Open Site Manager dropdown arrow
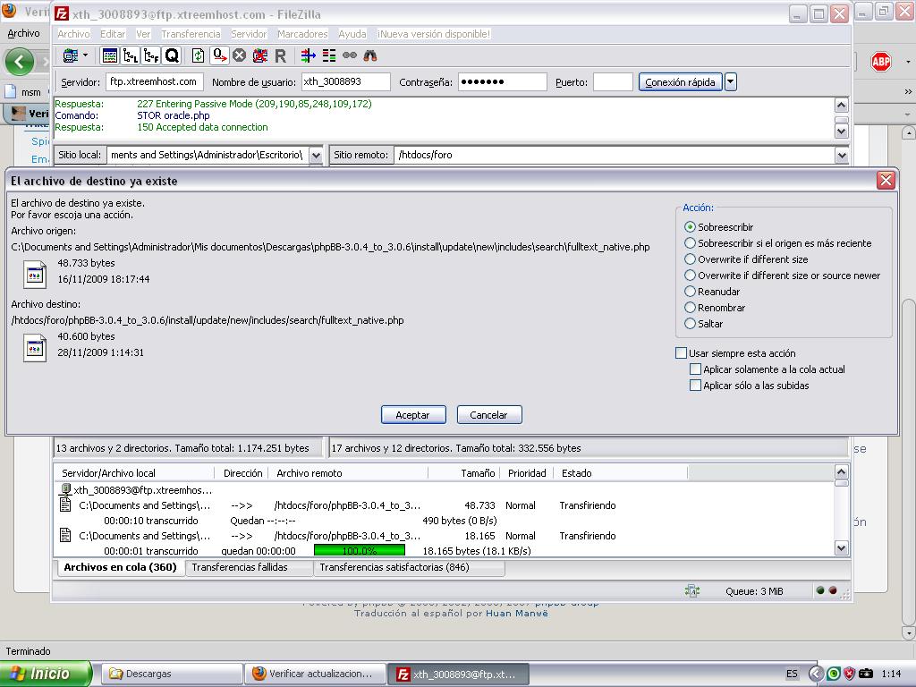Screen dimensions: 916x687 85,55
